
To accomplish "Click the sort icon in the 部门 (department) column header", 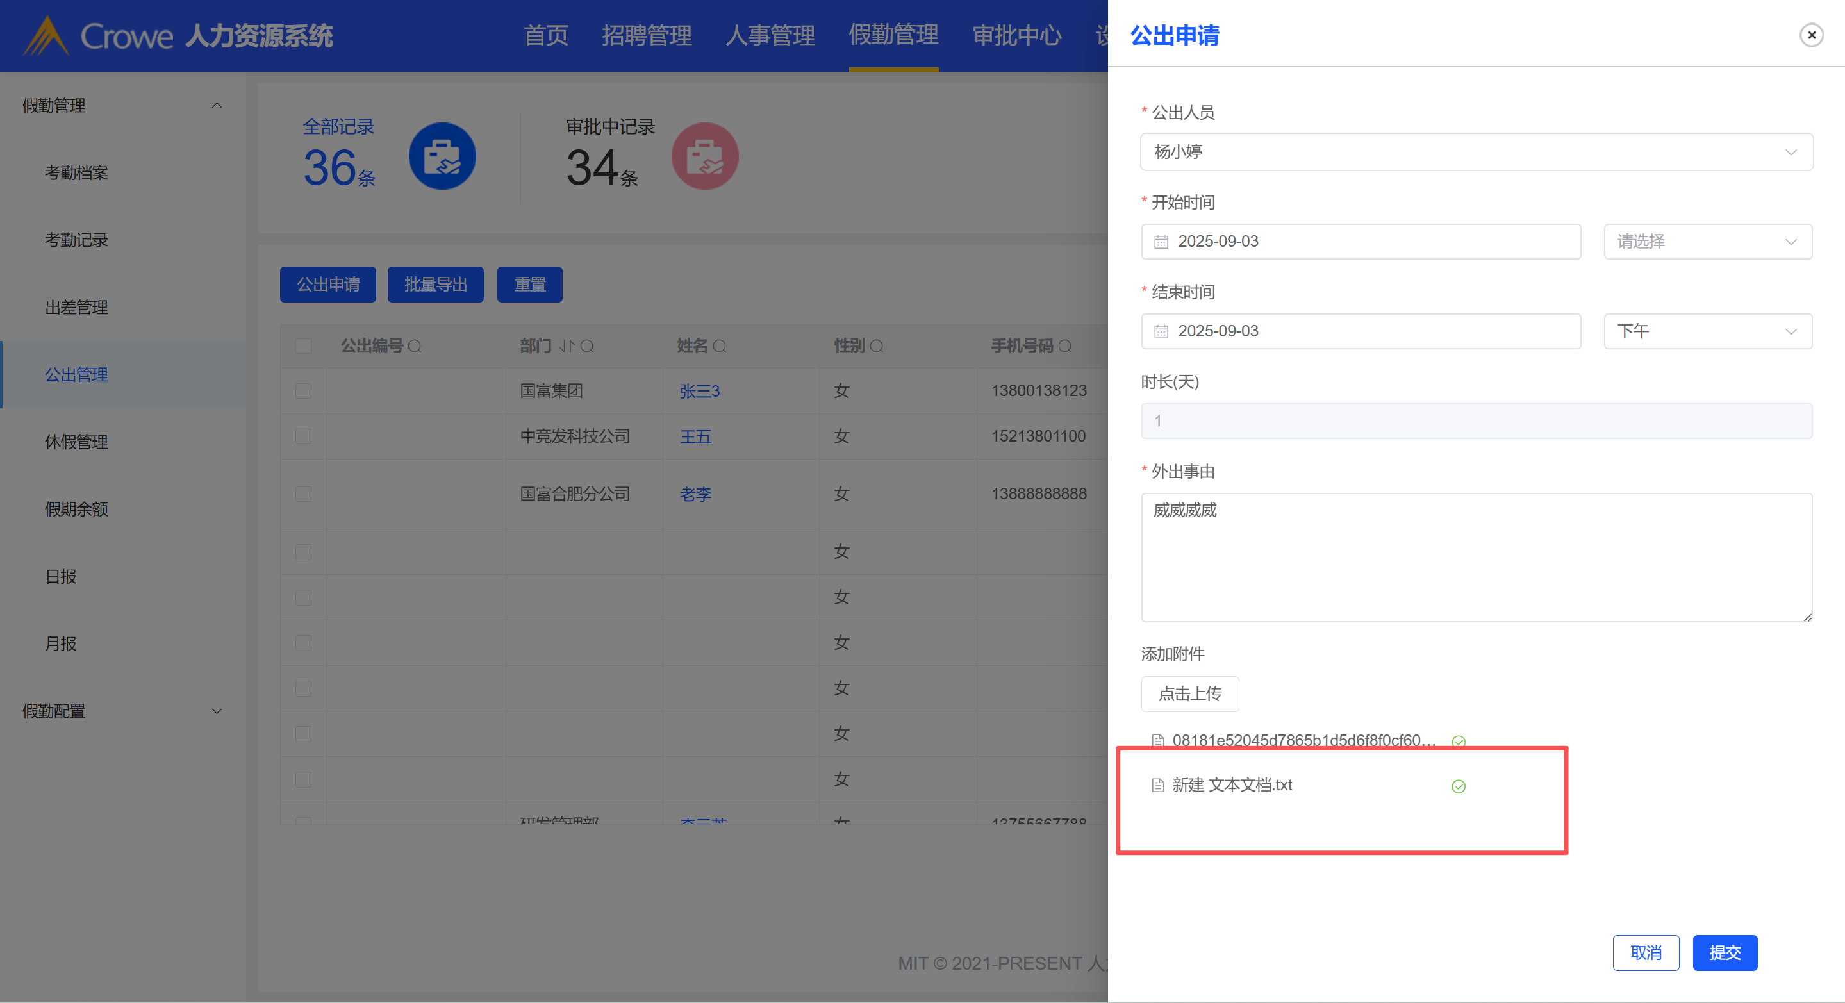I will tap(567, 347).
